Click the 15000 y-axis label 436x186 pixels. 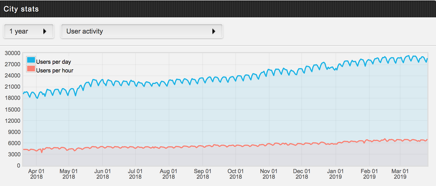coord(13,109)
